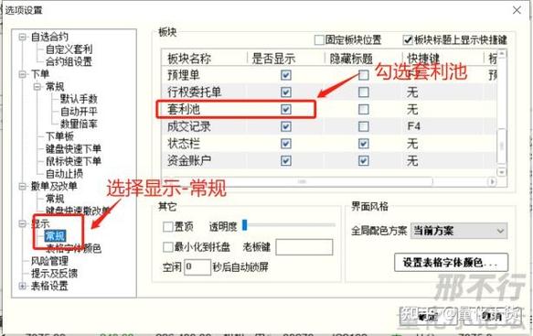Toggle 隐藏标题 for 状态栏
This screenshot has height=336, width=533.
364,144
